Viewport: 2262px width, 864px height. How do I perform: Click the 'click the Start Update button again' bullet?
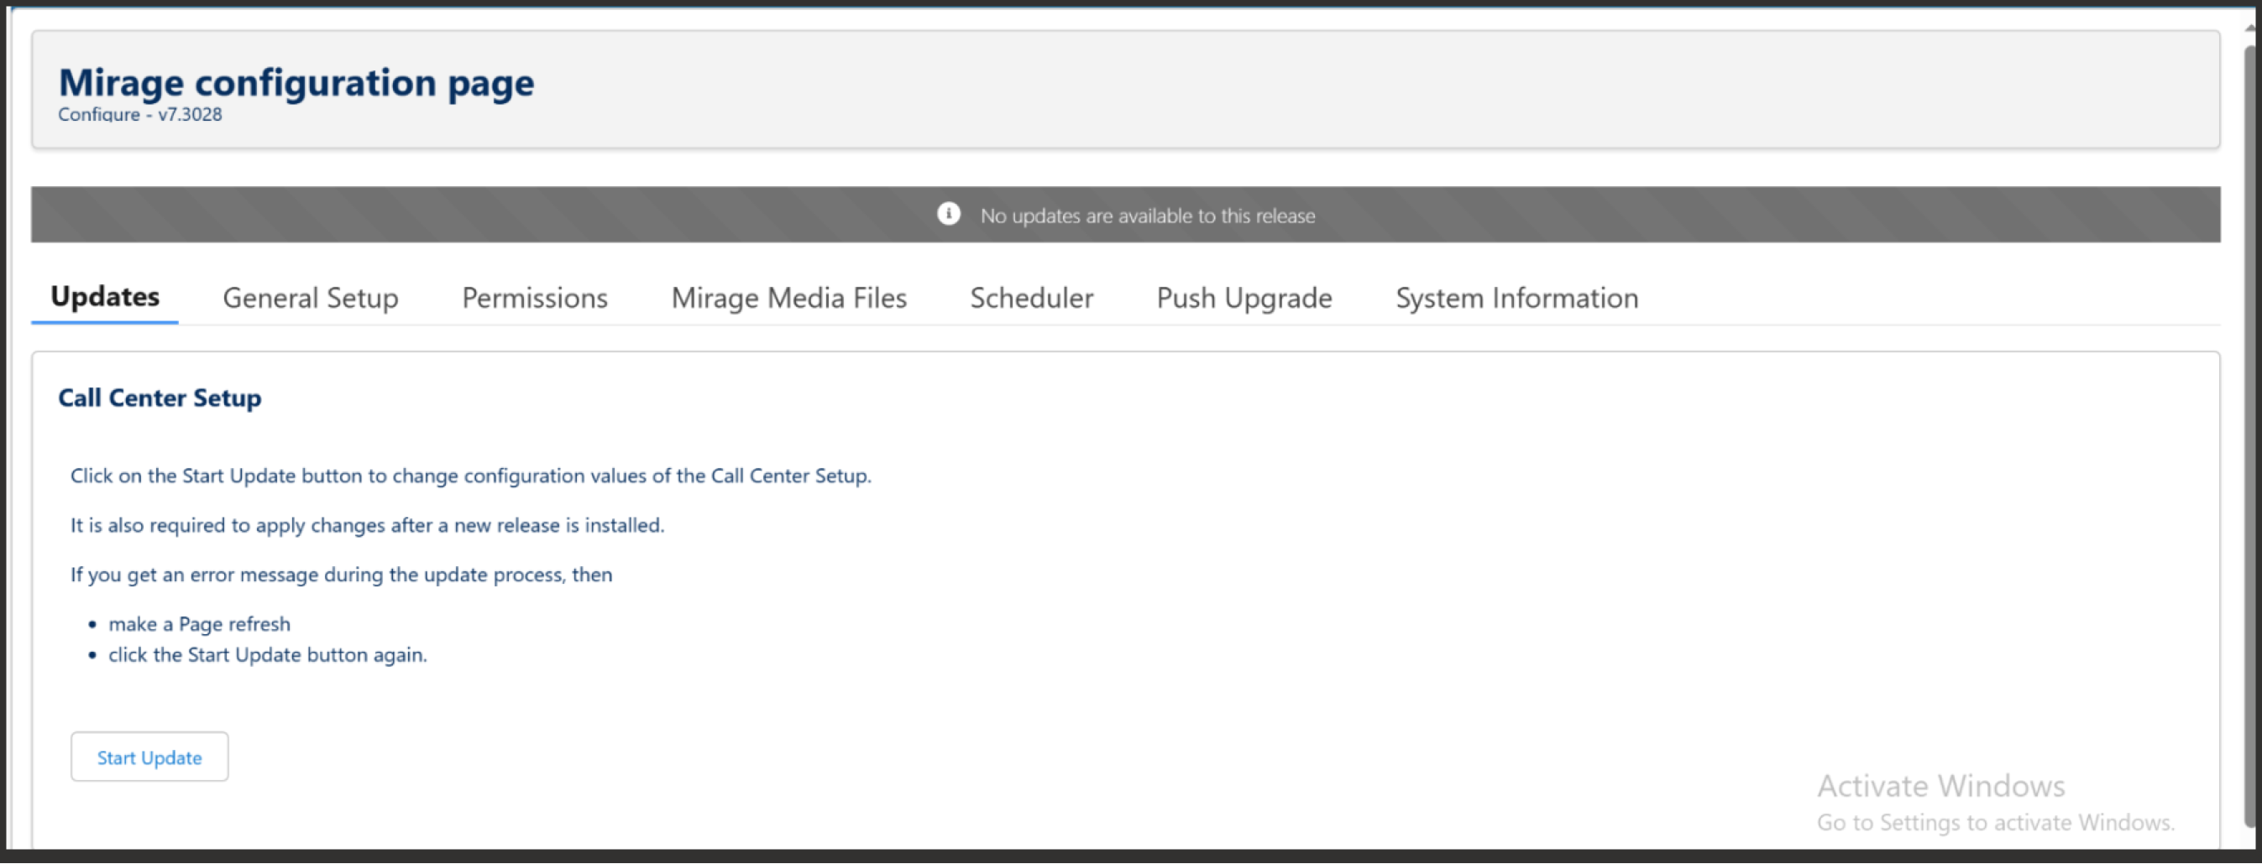268,655
